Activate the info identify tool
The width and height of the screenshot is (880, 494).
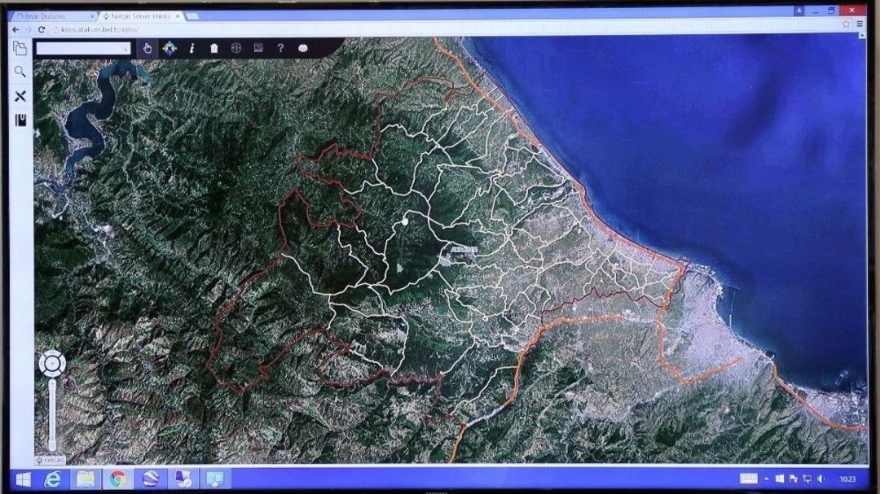click(x=191, y=48)
